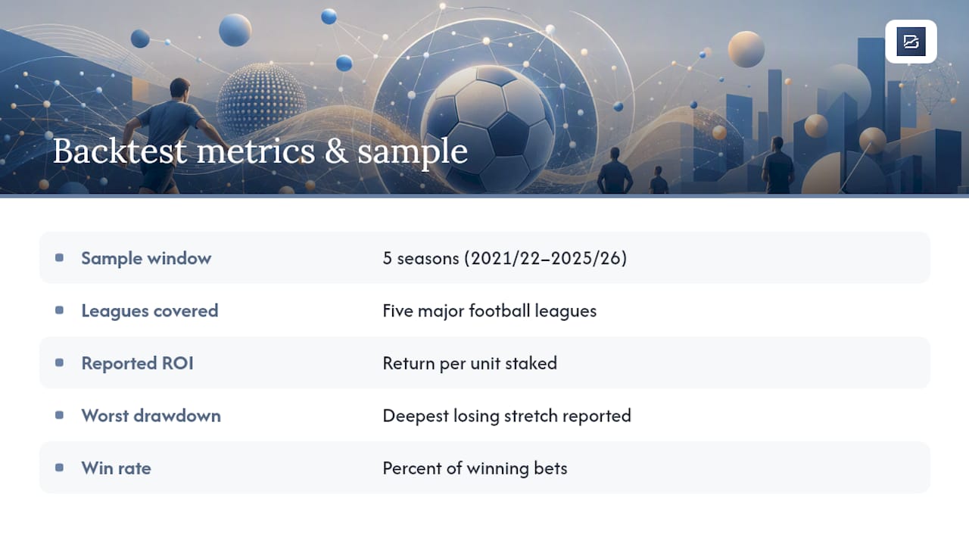Viewport: 969px width, 545px height.
Task: Click the running player in header image
Action: (x=168, y=135)
